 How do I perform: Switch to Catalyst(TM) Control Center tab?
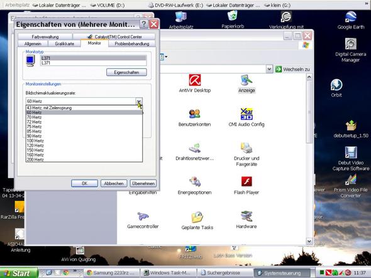pyautogui.click(x=114, y=36)
